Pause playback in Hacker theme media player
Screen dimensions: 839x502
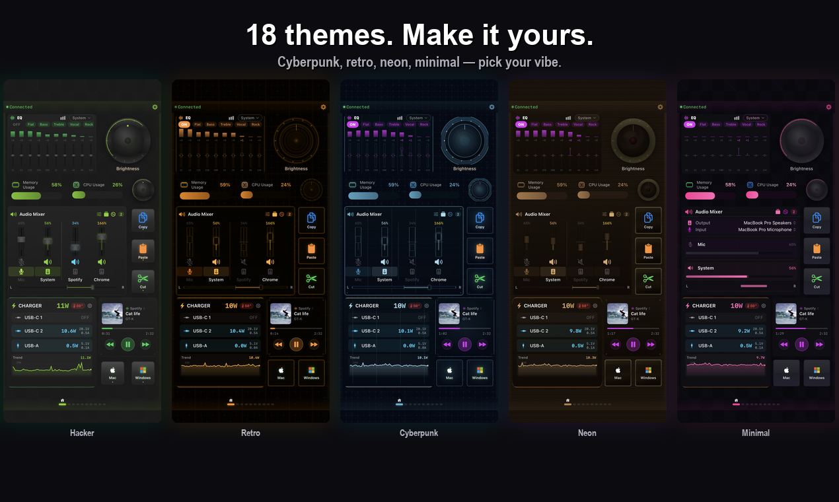point(128,344)
